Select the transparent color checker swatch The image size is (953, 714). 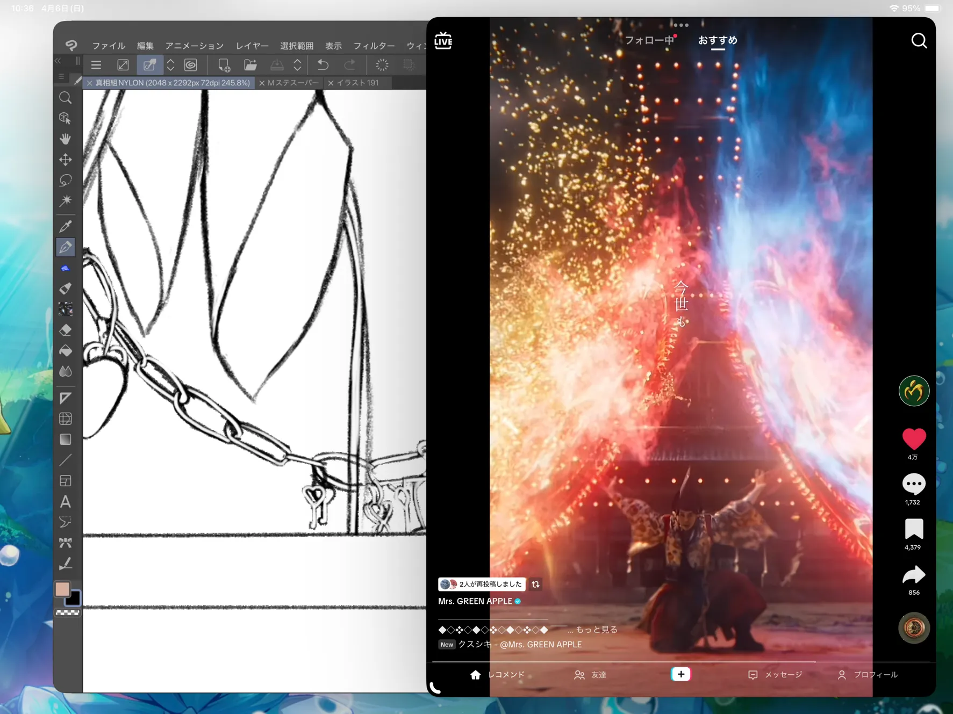tap(68, 612)
